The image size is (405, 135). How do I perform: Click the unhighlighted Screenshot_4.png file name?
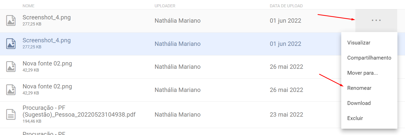point(47,17)
